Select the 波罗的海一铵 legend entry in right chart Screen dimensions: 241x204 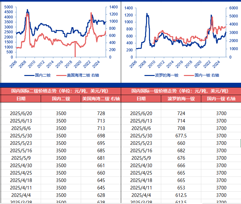coord(166,75)
